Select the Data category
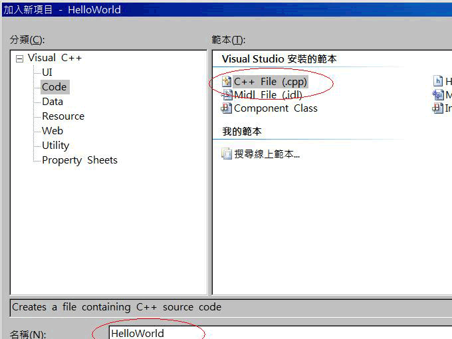This screenshot has width=452, height=339. pos(53,102)
